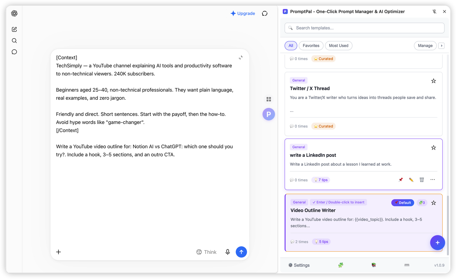456x279 pixels.
Task: Select the Video Outline Writer title
Action: click(313, 210)
